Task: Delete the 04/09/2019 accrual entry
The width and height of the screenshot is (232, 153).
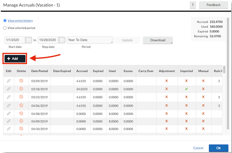Action: [21, 121]
